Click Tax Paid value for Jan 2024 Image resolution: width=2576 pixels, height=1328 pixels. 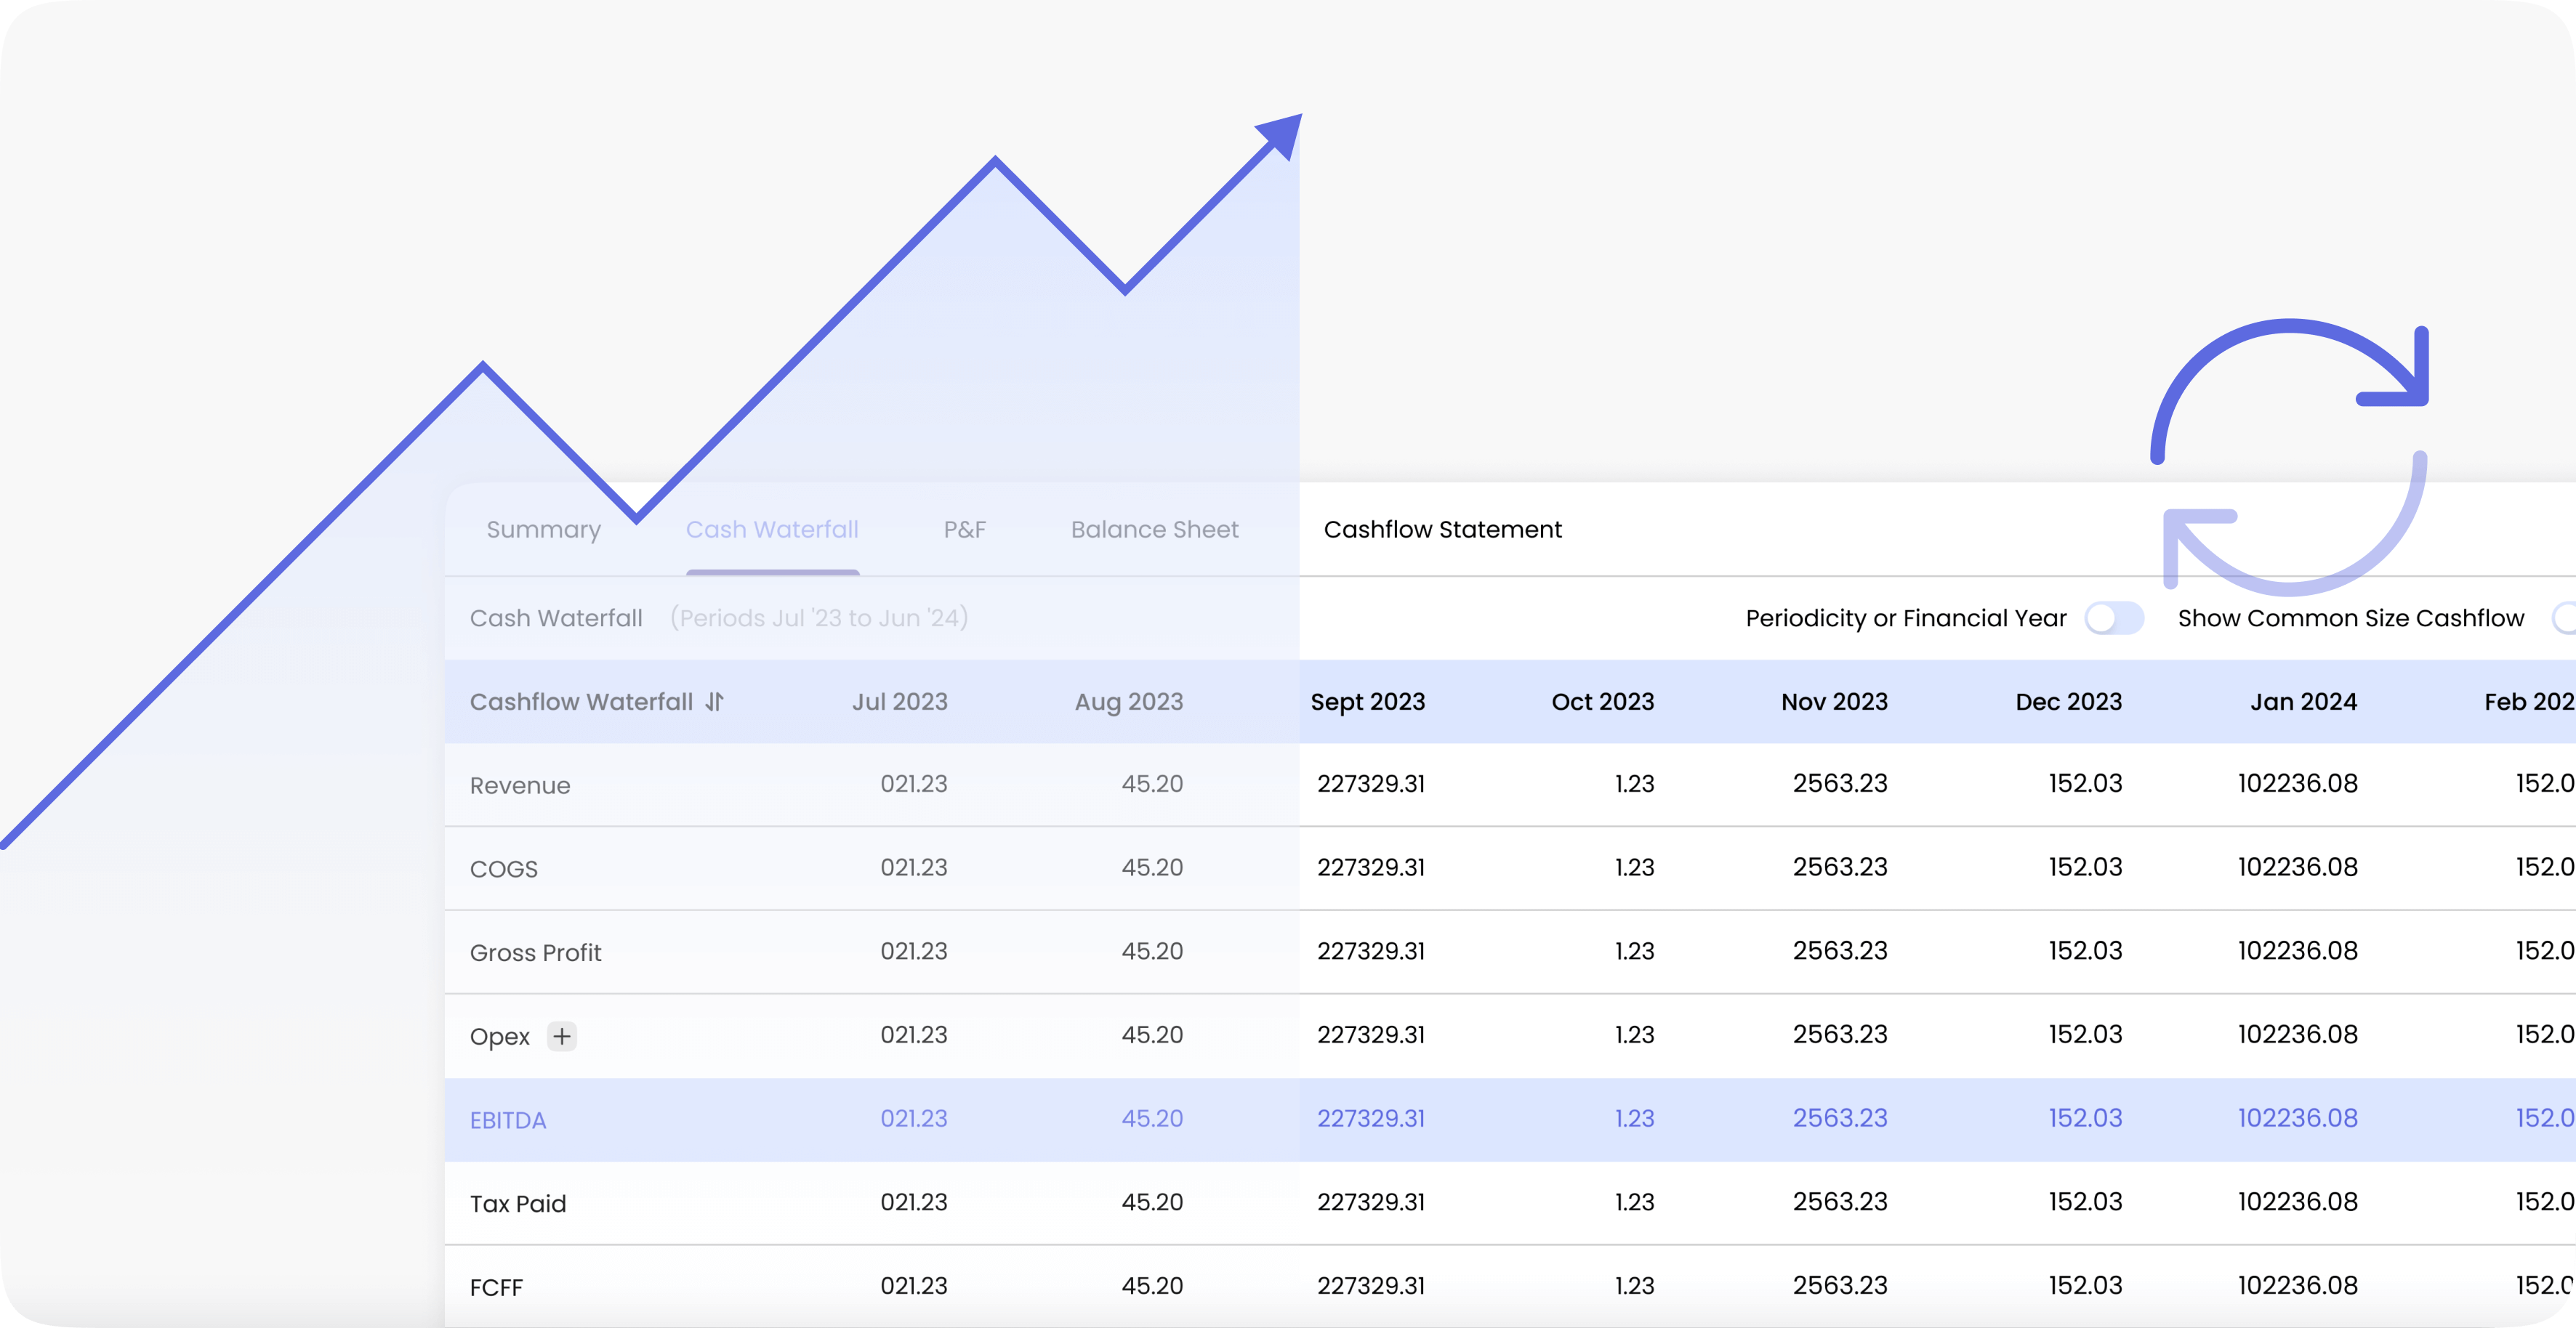coord(2297,1202)
